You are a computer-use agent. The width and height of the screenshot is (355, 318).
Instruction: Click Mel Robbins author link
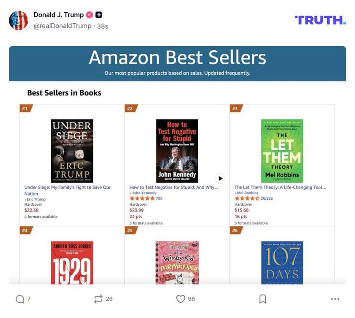248,193
